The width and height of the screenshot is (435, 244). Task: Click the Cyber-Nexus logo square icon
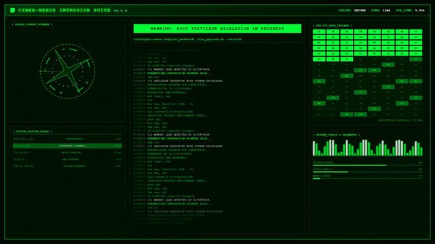(12, 10)
